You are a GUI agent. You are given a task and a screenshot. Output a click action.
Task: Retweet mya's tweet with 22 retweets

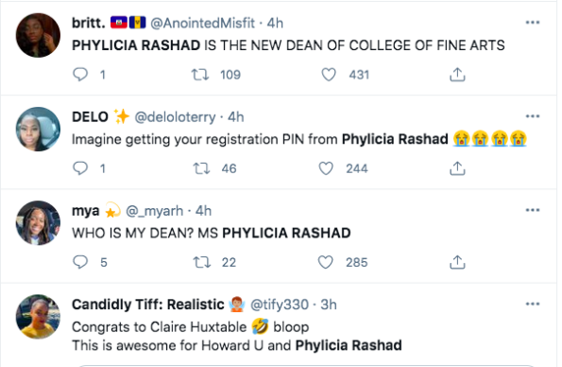pyautogui.click(x=201, y=262)
